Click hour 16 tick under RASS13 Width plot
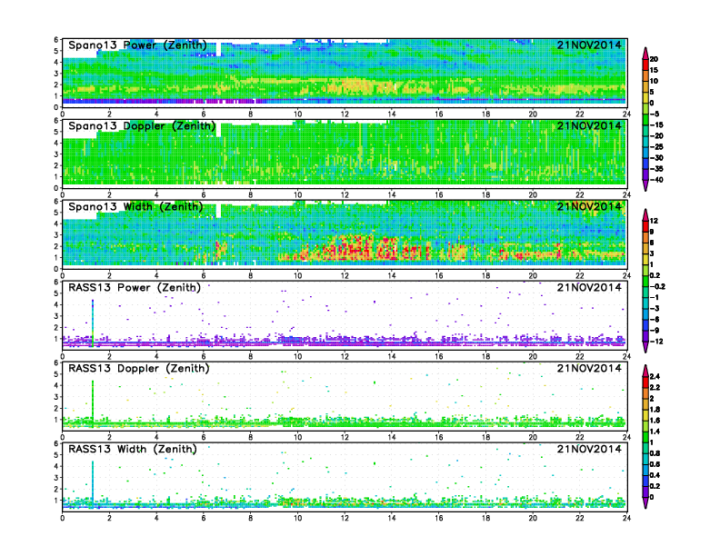This screenshot has height=556, width=720. point(439,518)
